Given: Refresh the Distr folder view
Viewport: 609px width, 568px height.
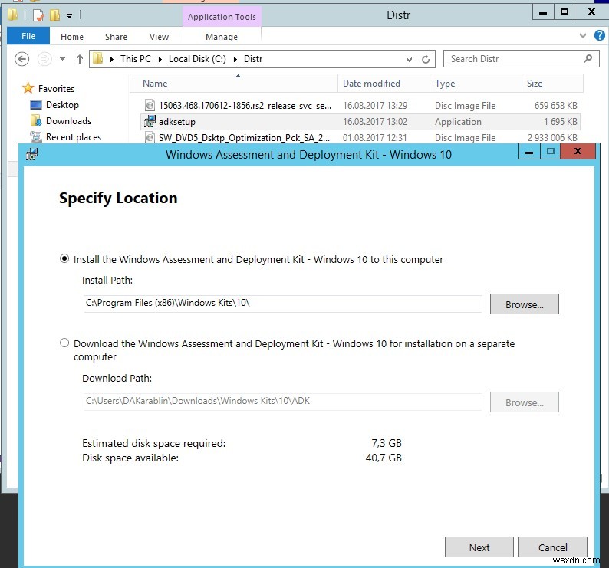Looking at the screenshot, I should pos(426,59).
